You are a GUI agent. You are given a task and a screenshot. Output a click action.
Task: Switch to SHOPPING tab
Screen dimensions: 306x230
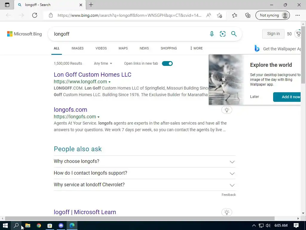tap(169, 48)
